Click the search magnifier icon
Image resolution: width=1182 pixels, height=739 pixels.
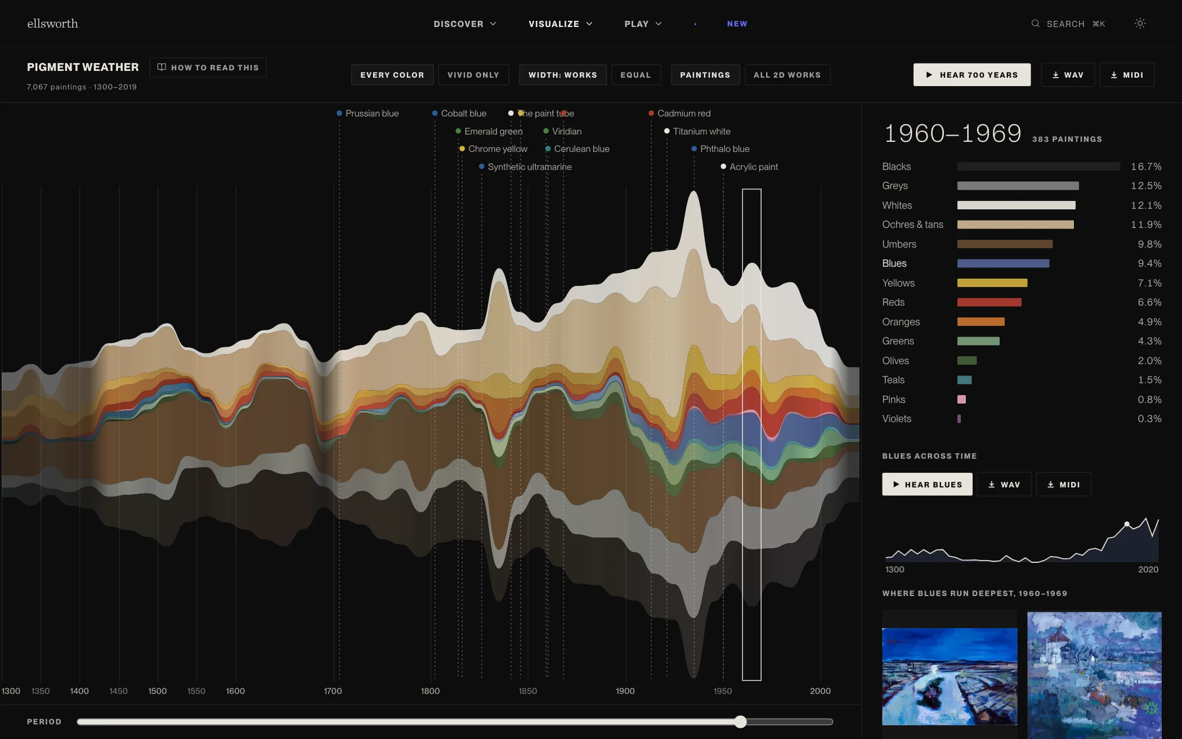pyautogui.click(x=1035, y=24)
